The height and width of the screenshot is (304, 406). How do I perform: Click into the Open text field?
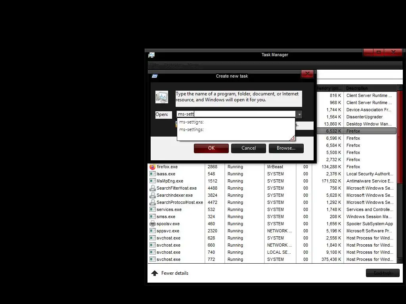click(236, 114)
